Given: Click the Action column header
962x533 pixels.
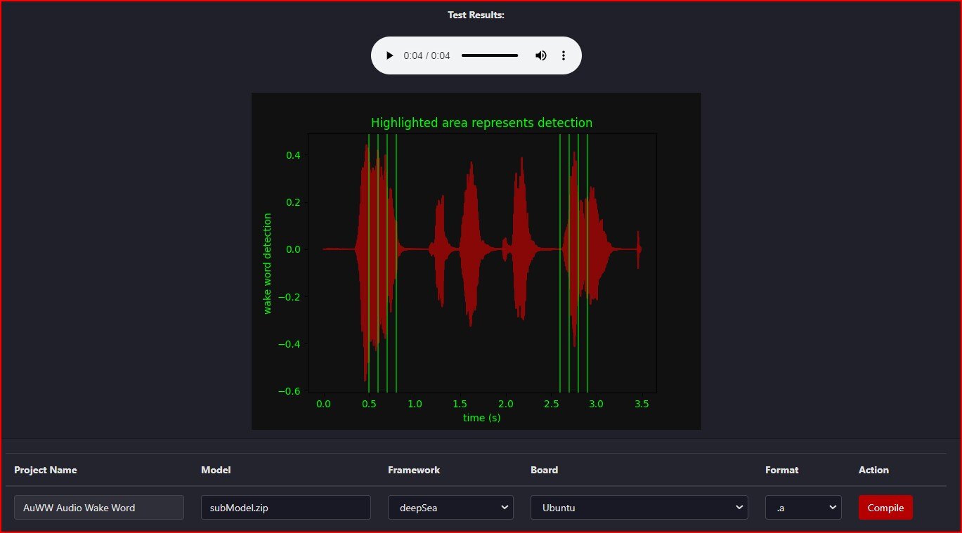Looking at the screenshot, I should 873,470.
